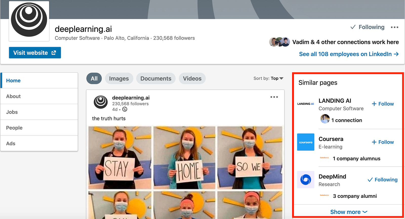Open the post's three-dot options menu

click(x=274, y=97)
